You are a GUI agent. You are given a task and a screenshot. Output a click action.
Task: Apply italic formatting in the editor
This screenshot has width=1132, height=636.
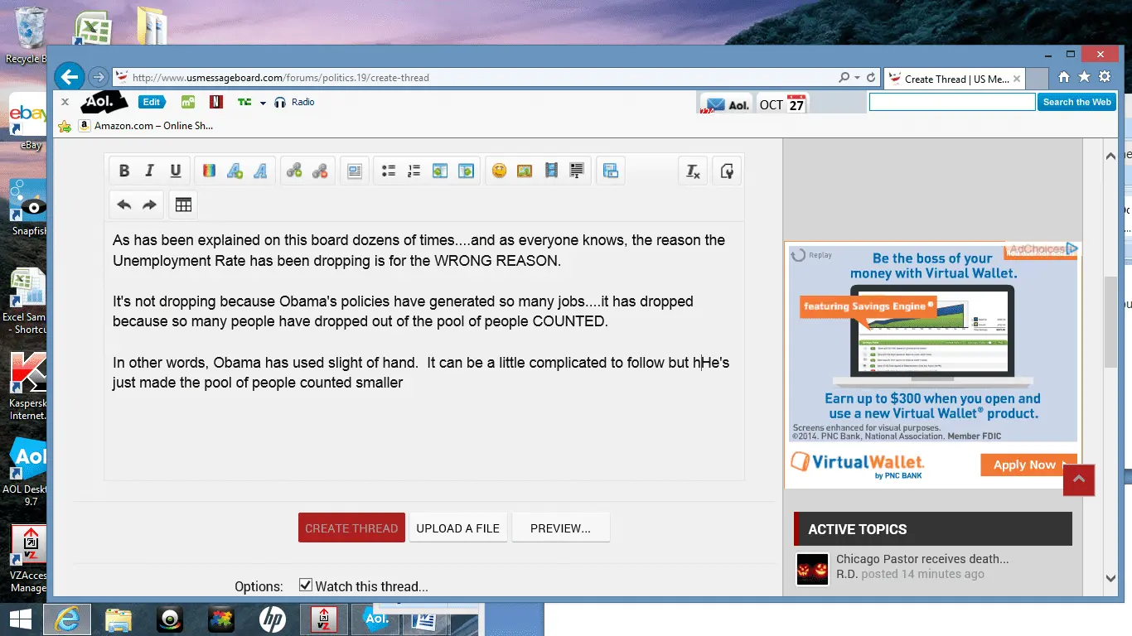click(x=150, y=171)
